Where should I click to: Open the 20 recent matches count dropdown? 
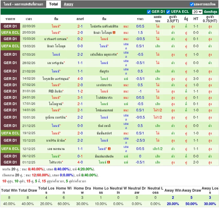(197, 12)
